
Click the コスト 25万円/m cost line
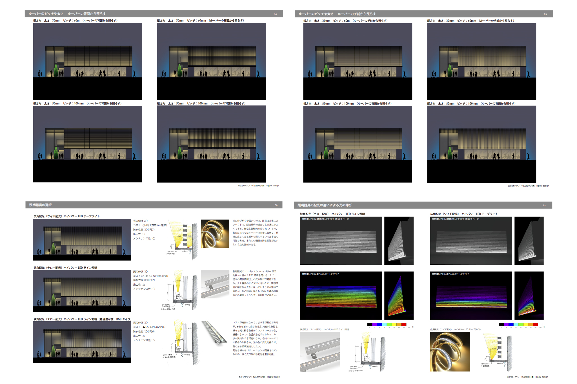tap(149, 327)
